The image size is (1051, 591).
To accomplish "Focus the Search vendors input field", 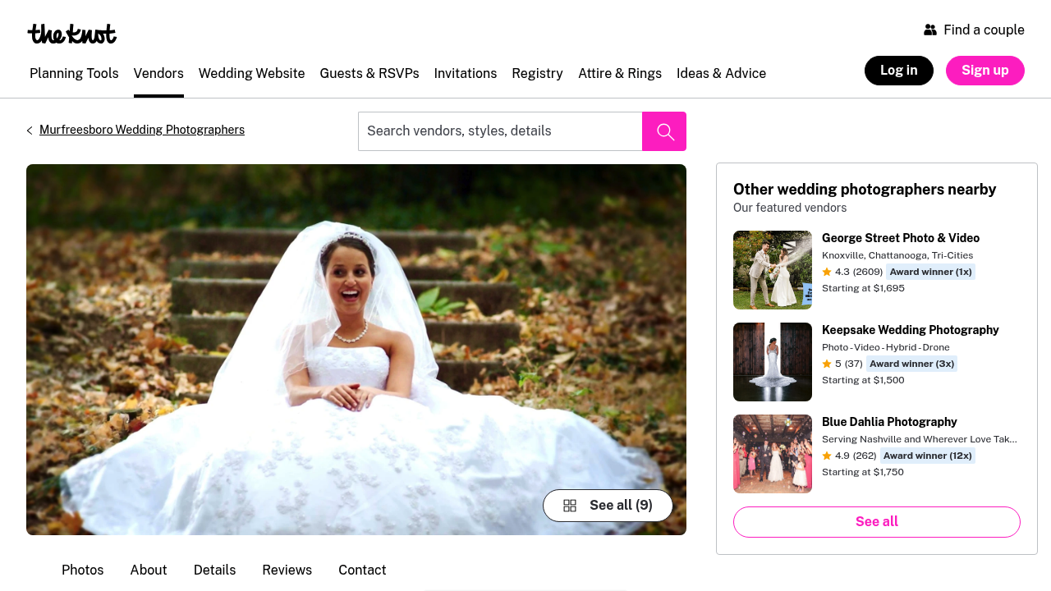I will point(500,131).
